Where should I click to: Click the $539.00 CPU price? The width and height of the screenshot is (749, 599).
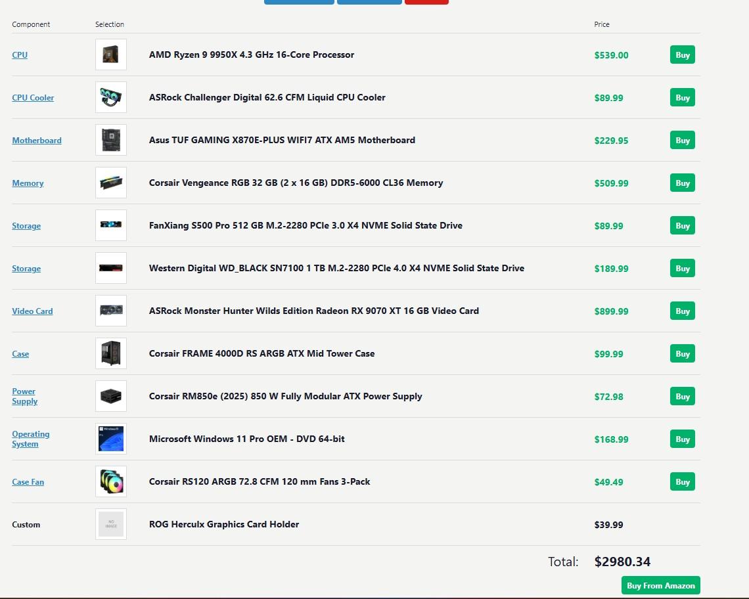[611, 55]
